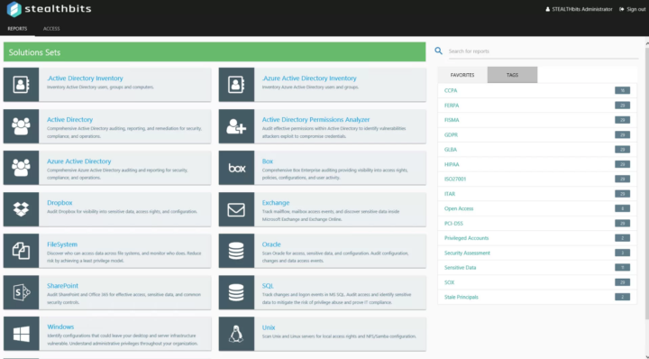Open the Azure Active Directory link
The image size is (649, 359).
pyautogui.click(x=78, y=161)
